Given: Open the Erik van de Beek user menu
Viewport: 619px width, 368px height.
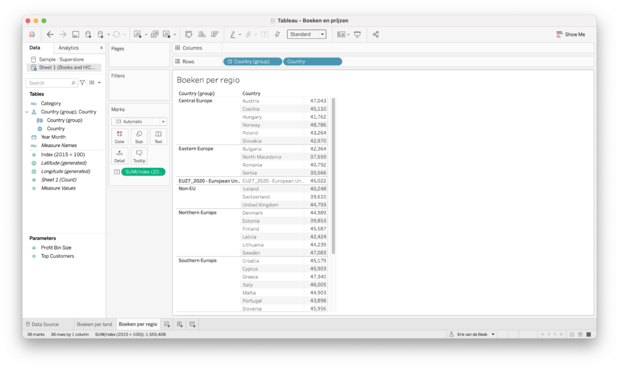Looking at the screenshot, I should (x=472, y=334).
